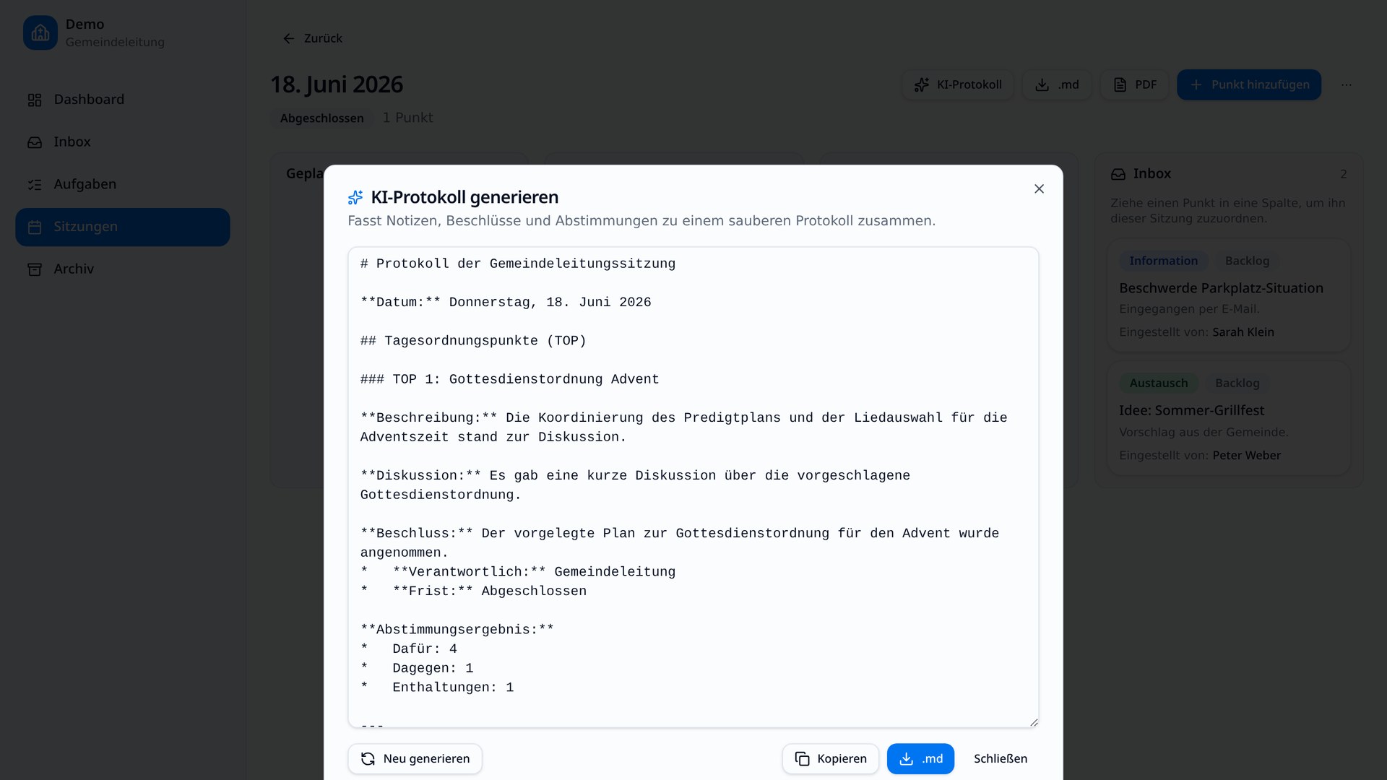Export the session as PDF
Screen dimensions: 1387x780
(x=1135, y=84)
